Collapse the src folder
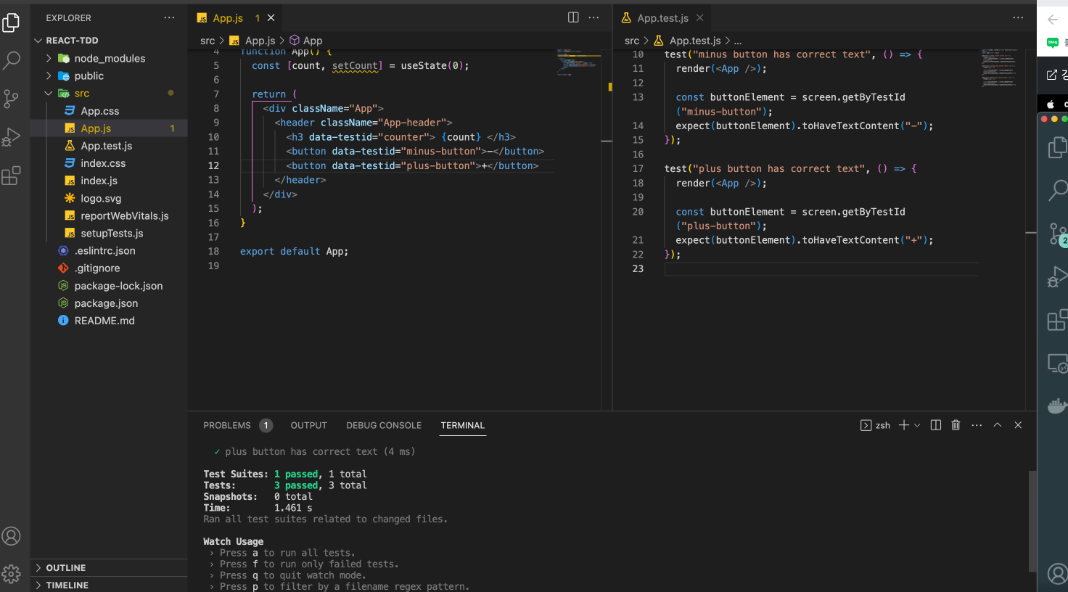Screen dimensions: 1068x592 click(x=109, y=94)
